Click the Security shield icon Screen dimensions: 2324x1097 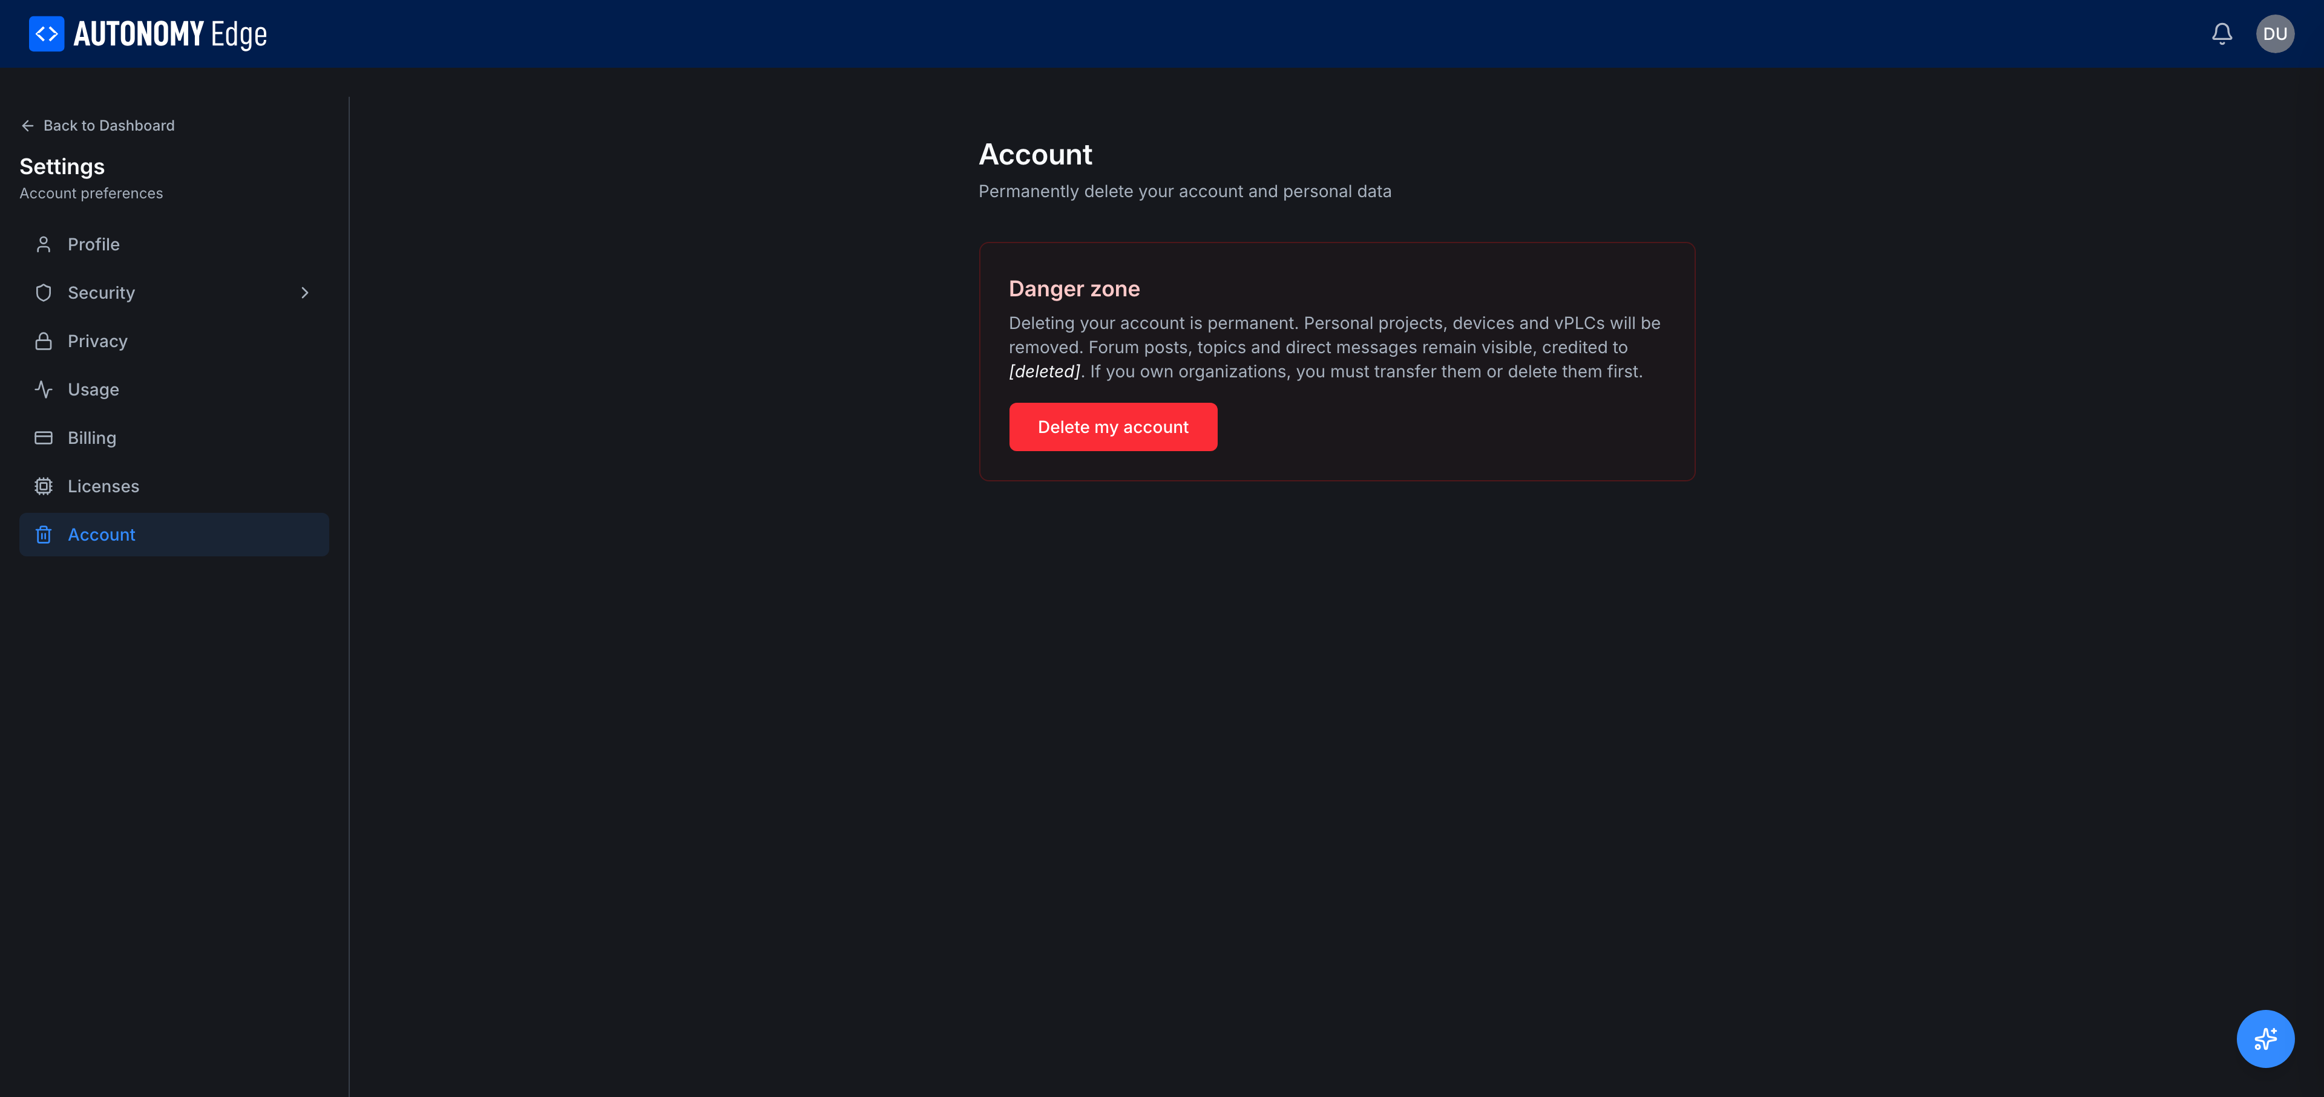[44, 293]
